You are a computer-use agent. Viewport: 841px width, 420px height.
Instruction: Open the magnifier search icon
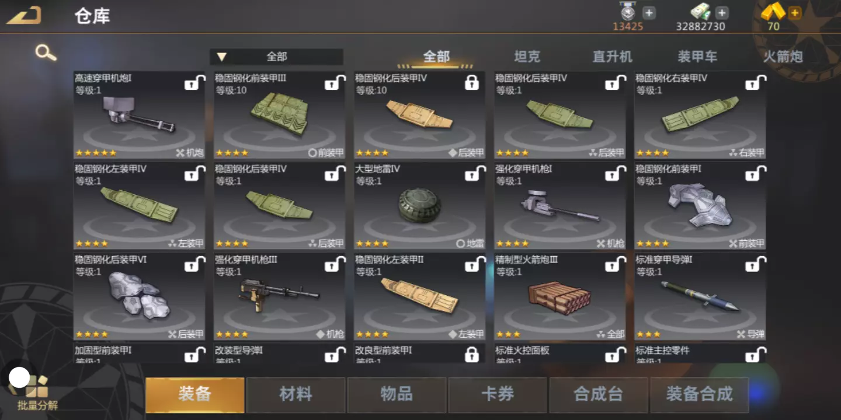pos(46,52)
